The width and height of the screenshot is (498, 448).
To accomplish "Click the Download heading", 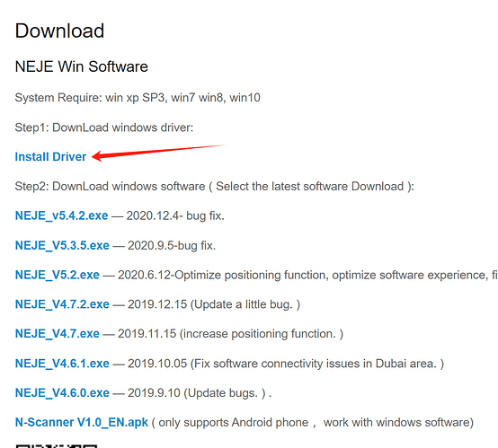I will pos(59,31).
